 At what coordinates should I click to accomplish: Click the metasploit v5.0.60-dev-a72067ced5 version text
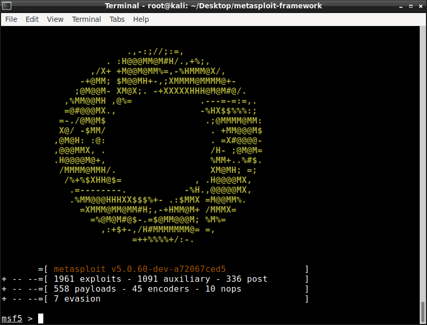pyautogui.click(x=140, y=269)
